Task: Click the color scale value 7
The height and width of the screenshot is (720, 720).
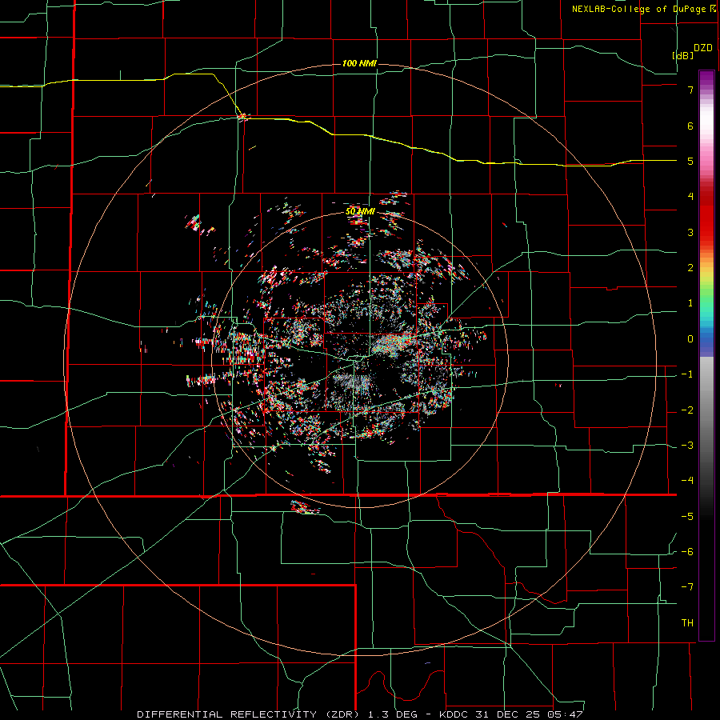Action: pos(690,90)
